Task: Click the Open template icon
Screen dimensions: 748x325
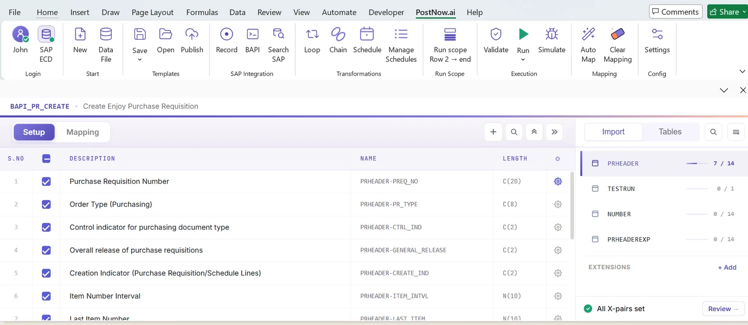Action: [166, 34]
